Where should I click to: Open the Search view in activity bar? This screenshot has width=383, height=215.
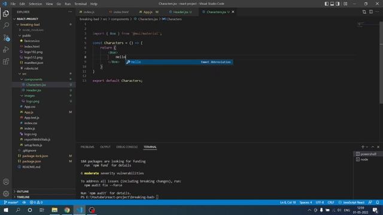[6, 25]
